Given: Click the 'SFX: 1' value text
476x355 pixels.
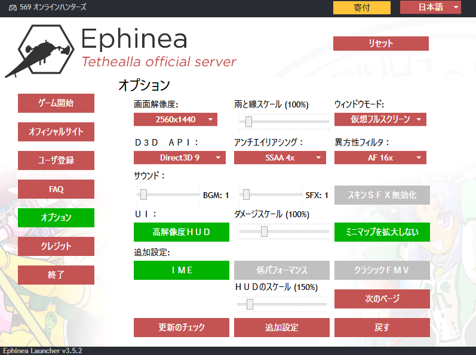Looking at the screenshot, I should (317, 195).
